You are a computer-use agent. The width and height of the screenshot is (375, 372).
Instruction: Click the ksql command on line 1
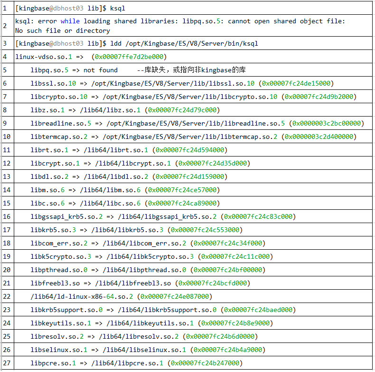(x=117, y=9)
